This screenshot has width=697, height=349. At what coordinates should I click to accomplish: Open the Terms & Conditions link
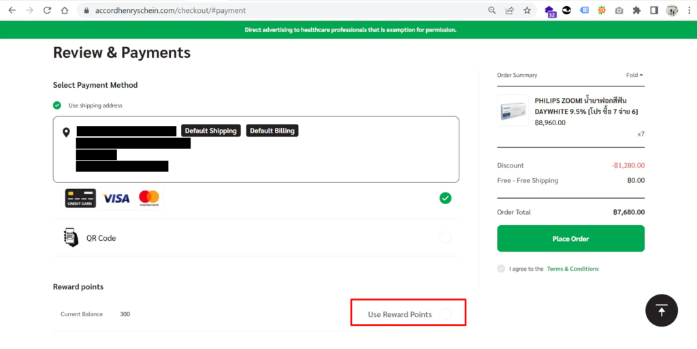(x=572, y=269)
